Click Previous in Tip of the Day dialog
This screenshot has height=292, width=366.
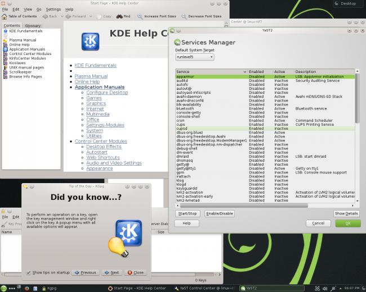86,272
